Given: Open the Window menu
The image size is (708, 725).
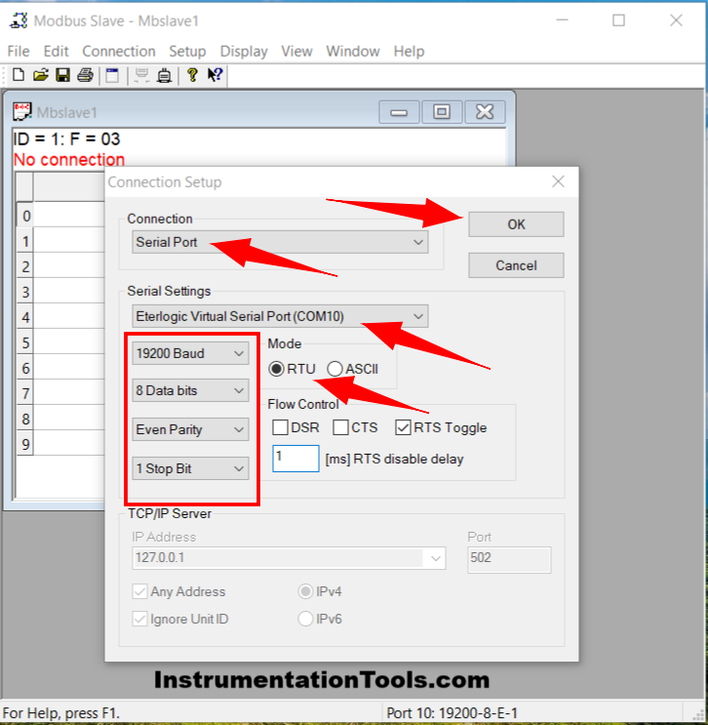Looking at the screenshot, I should [353, 51].
